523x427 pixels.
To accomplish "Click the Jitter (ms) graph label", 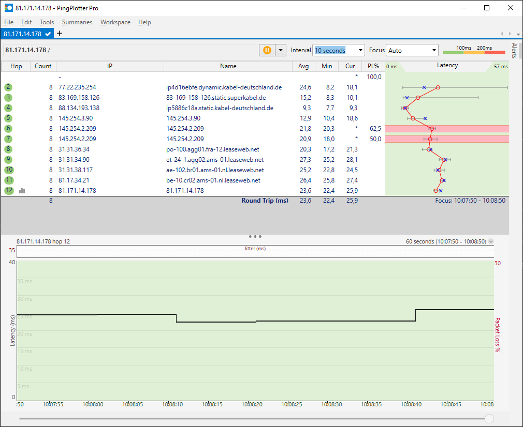I will tap(255, 249).
